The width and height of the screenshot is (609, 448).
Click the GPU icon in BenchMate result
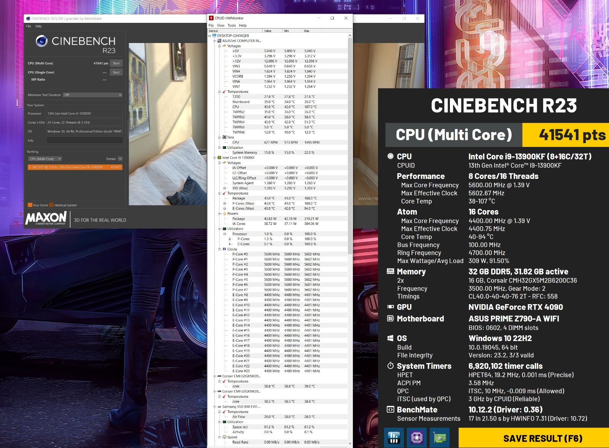click(390, 307)
